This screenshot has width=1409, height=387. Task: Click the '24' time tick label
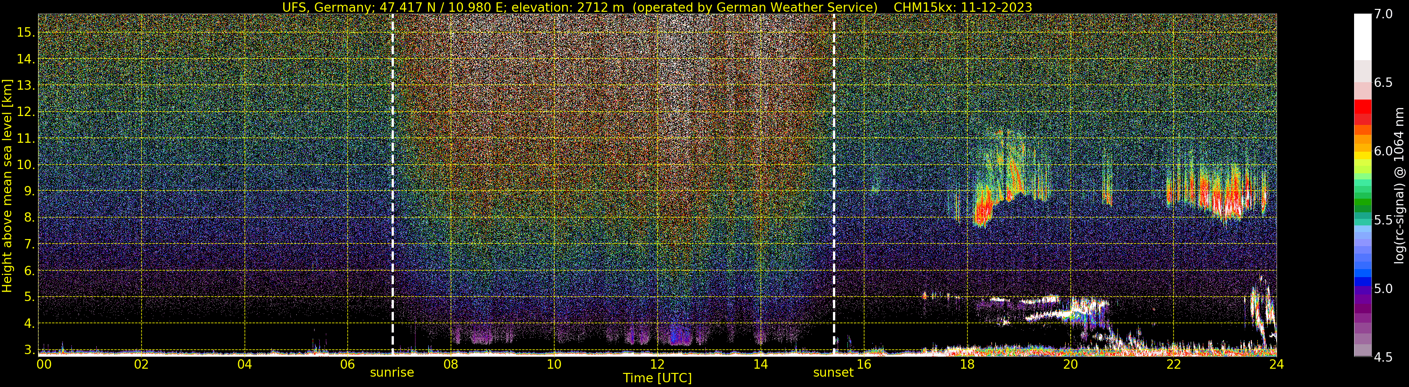pyautogui.click(x=1276, y=364)
